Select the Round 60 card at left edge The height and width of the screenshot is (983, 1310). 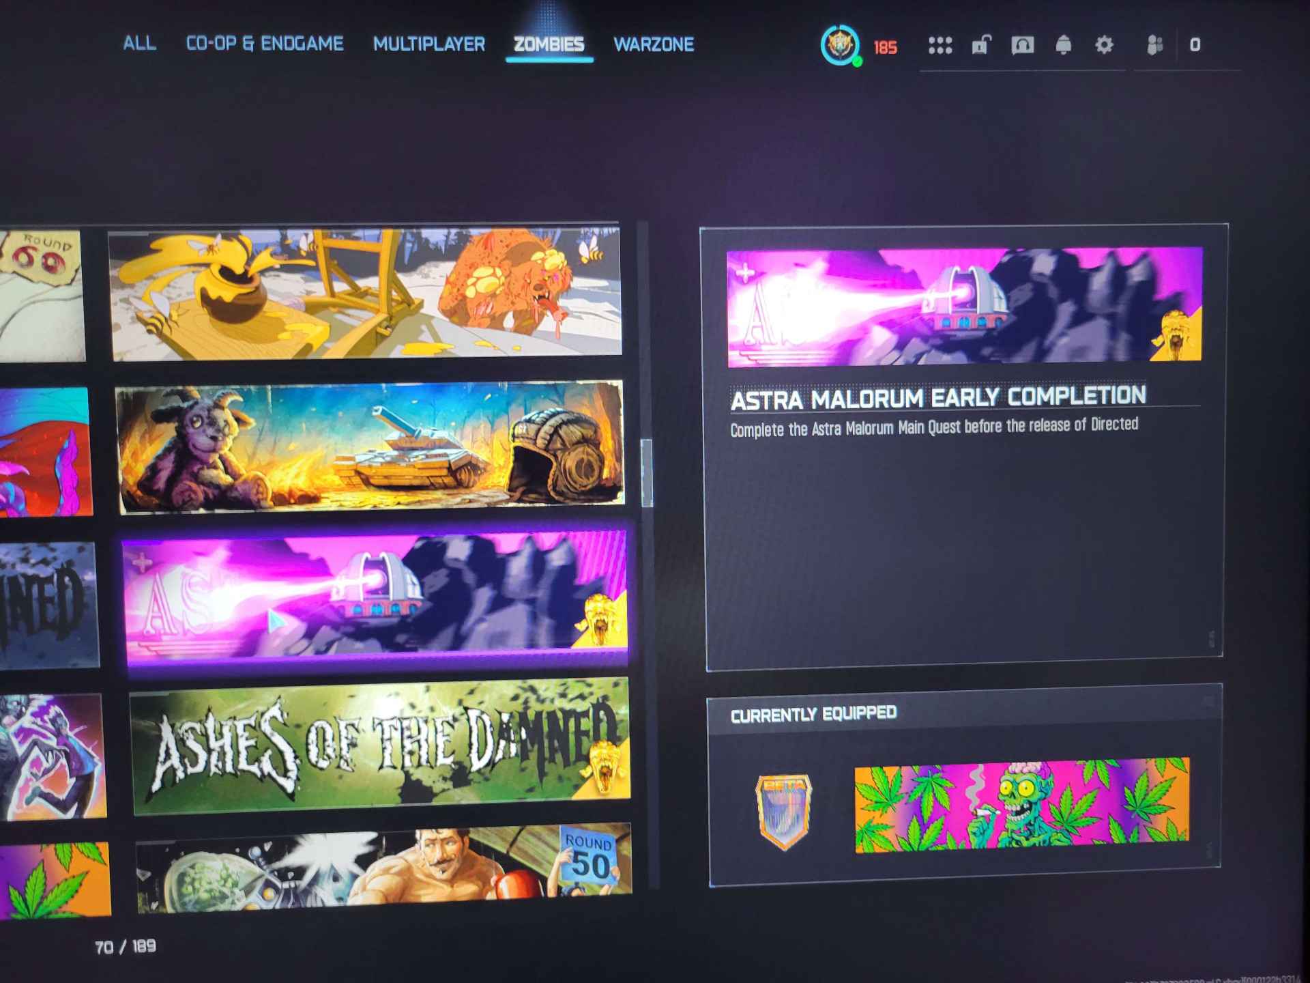[x=41, y=295]
